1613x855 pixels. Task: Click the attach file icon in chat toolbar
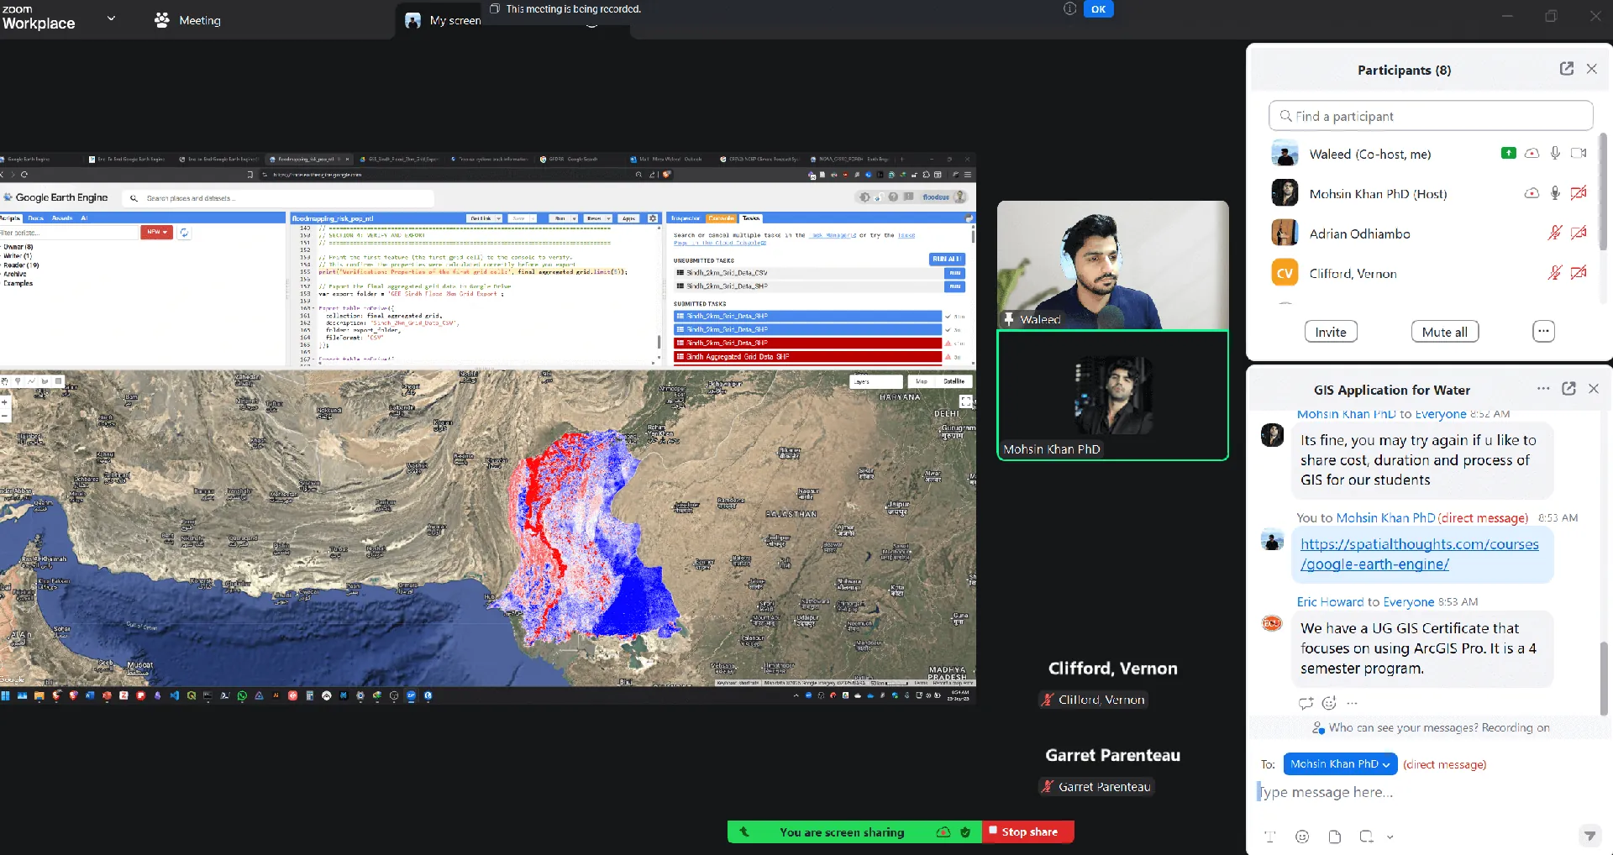(1335, 837)
